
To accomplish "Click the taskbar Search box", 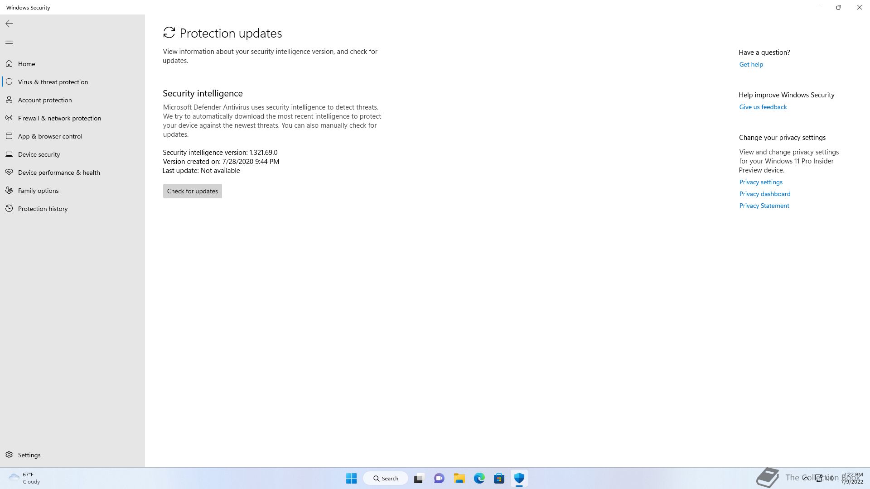I will click(x=386, y=478).
